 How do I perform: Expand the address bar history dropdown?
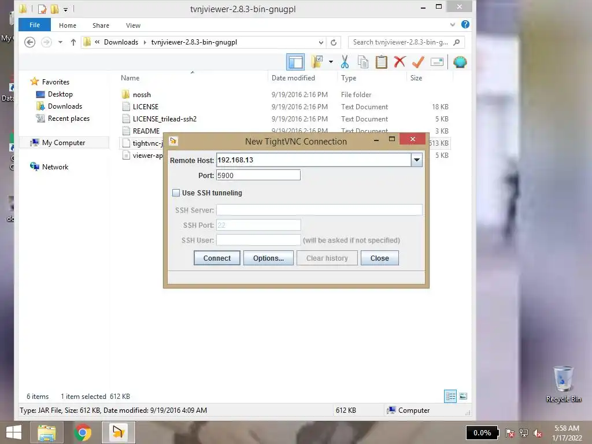[321, 42]
